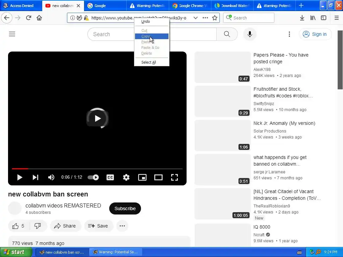Click the taskbar clock showing 9:24 PM
Image resolution: width=343 pixels, height=257 pixels.
pyautogui.click(x=331, y=252)
